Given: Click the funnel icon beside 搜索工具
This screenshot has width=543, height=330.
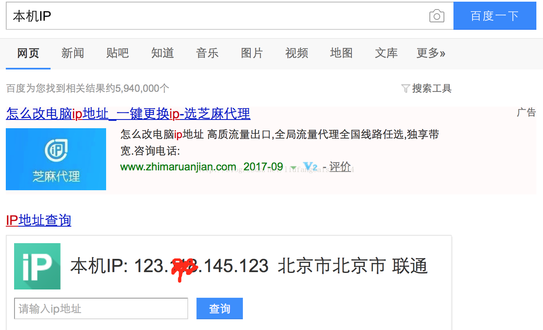Looking at the screenshot, I should coord(406,88).
